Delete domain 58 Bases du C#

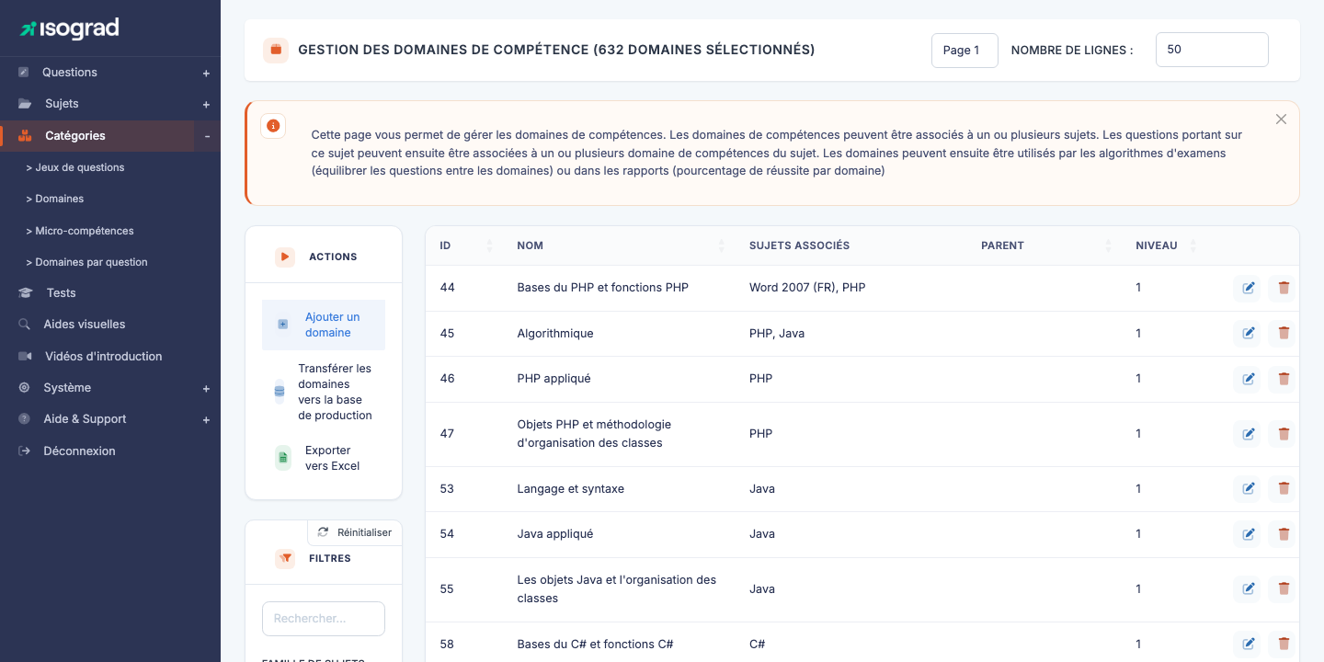click(1283, 644)
